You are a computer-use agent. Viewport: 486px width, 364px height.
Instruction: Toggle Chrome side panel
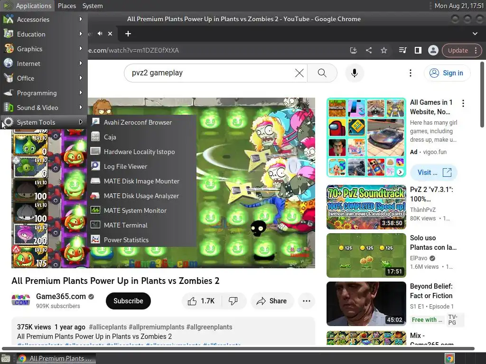point(418,50)
